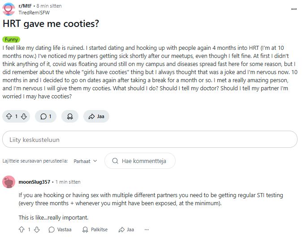Award the comment with Palkitse

click(95, 229)
